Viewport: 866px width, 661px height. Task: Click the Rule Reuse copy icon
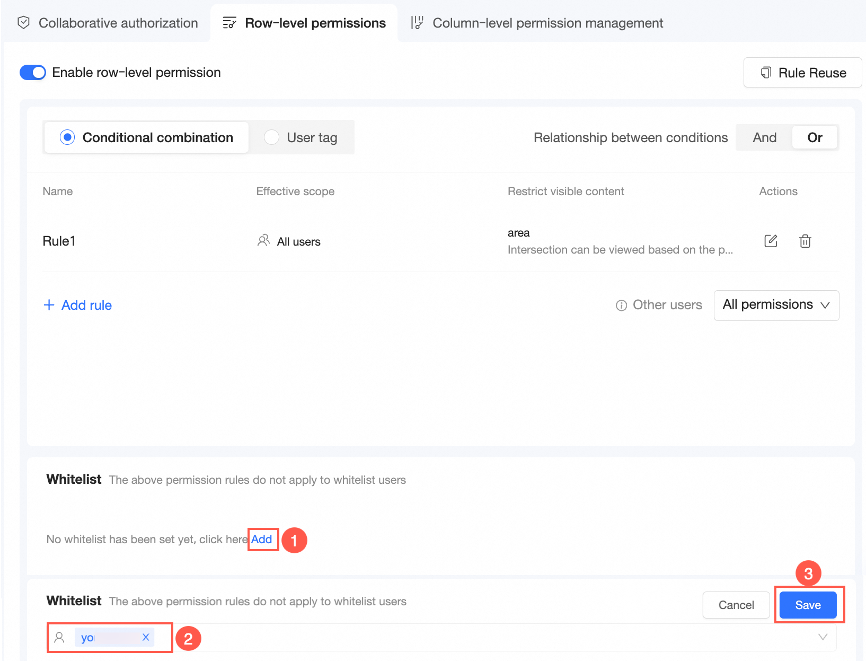pos(766,73)
